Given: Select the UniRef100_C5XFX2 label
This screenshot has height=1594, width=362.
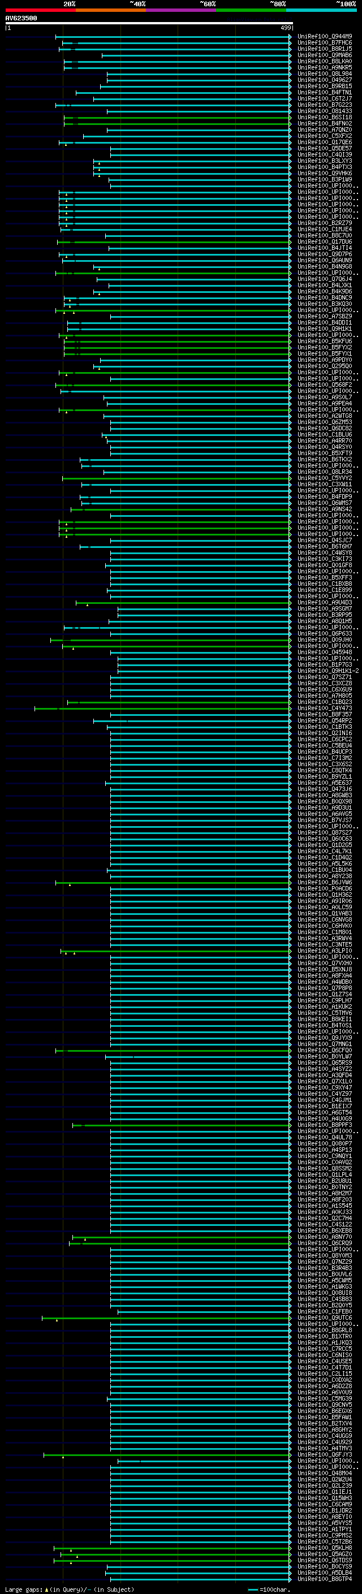Looking at the screenshot, I should (325, 136).
